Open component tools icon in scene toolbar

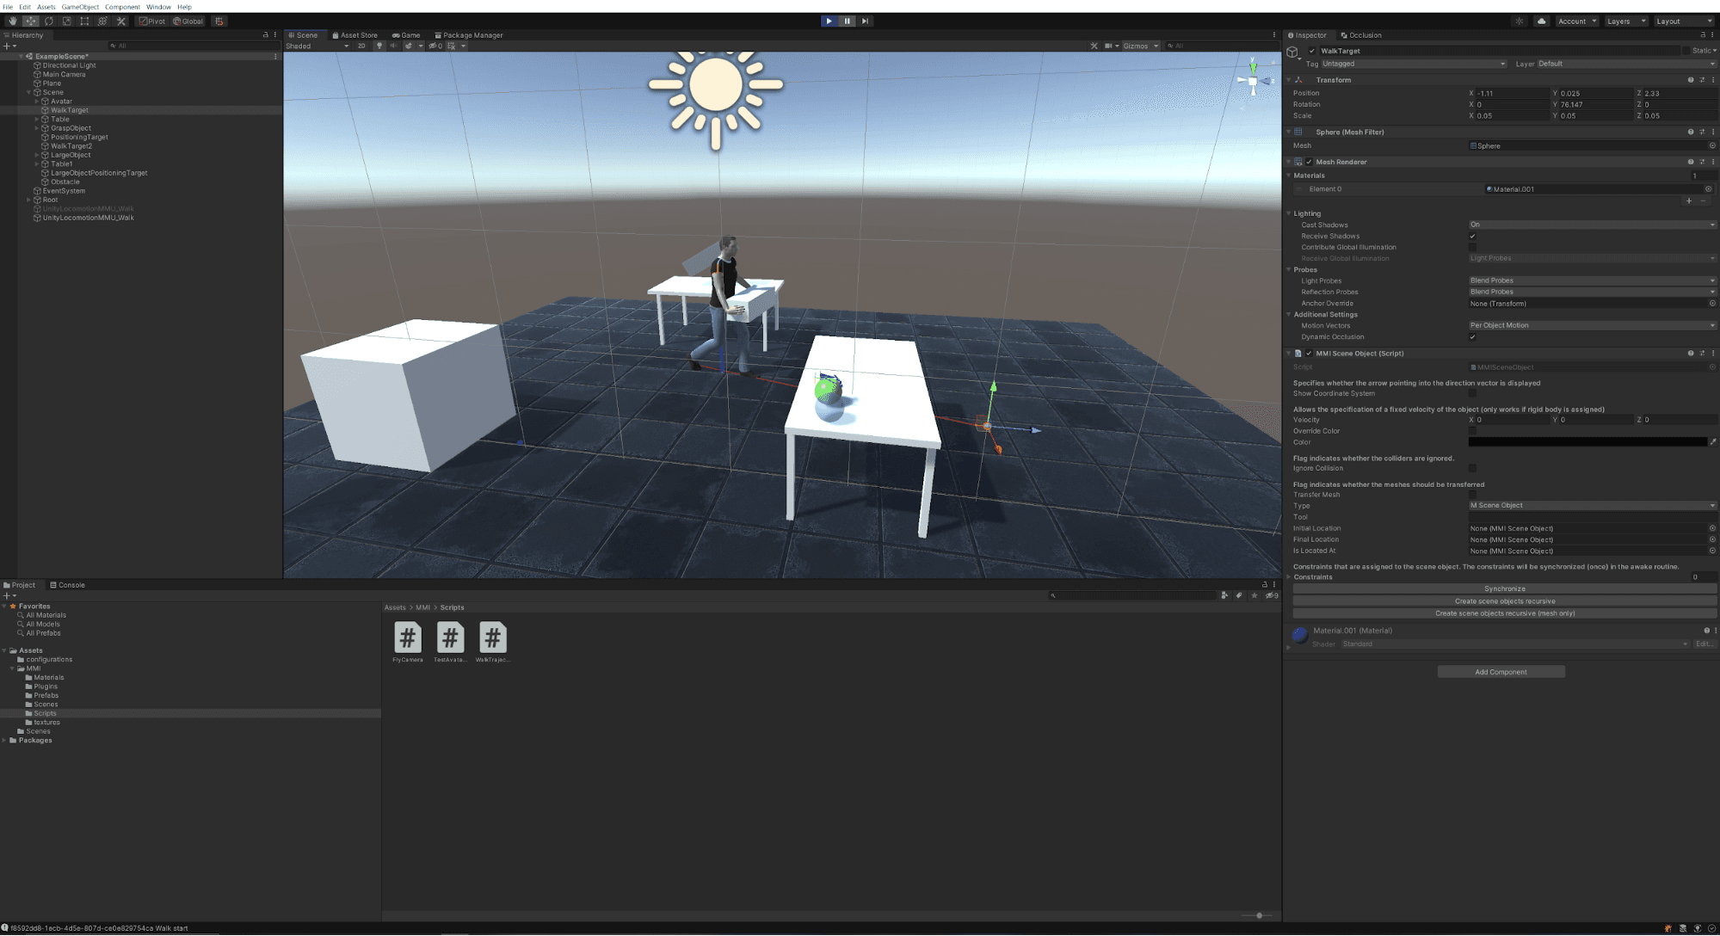(x=1094, y=46)
